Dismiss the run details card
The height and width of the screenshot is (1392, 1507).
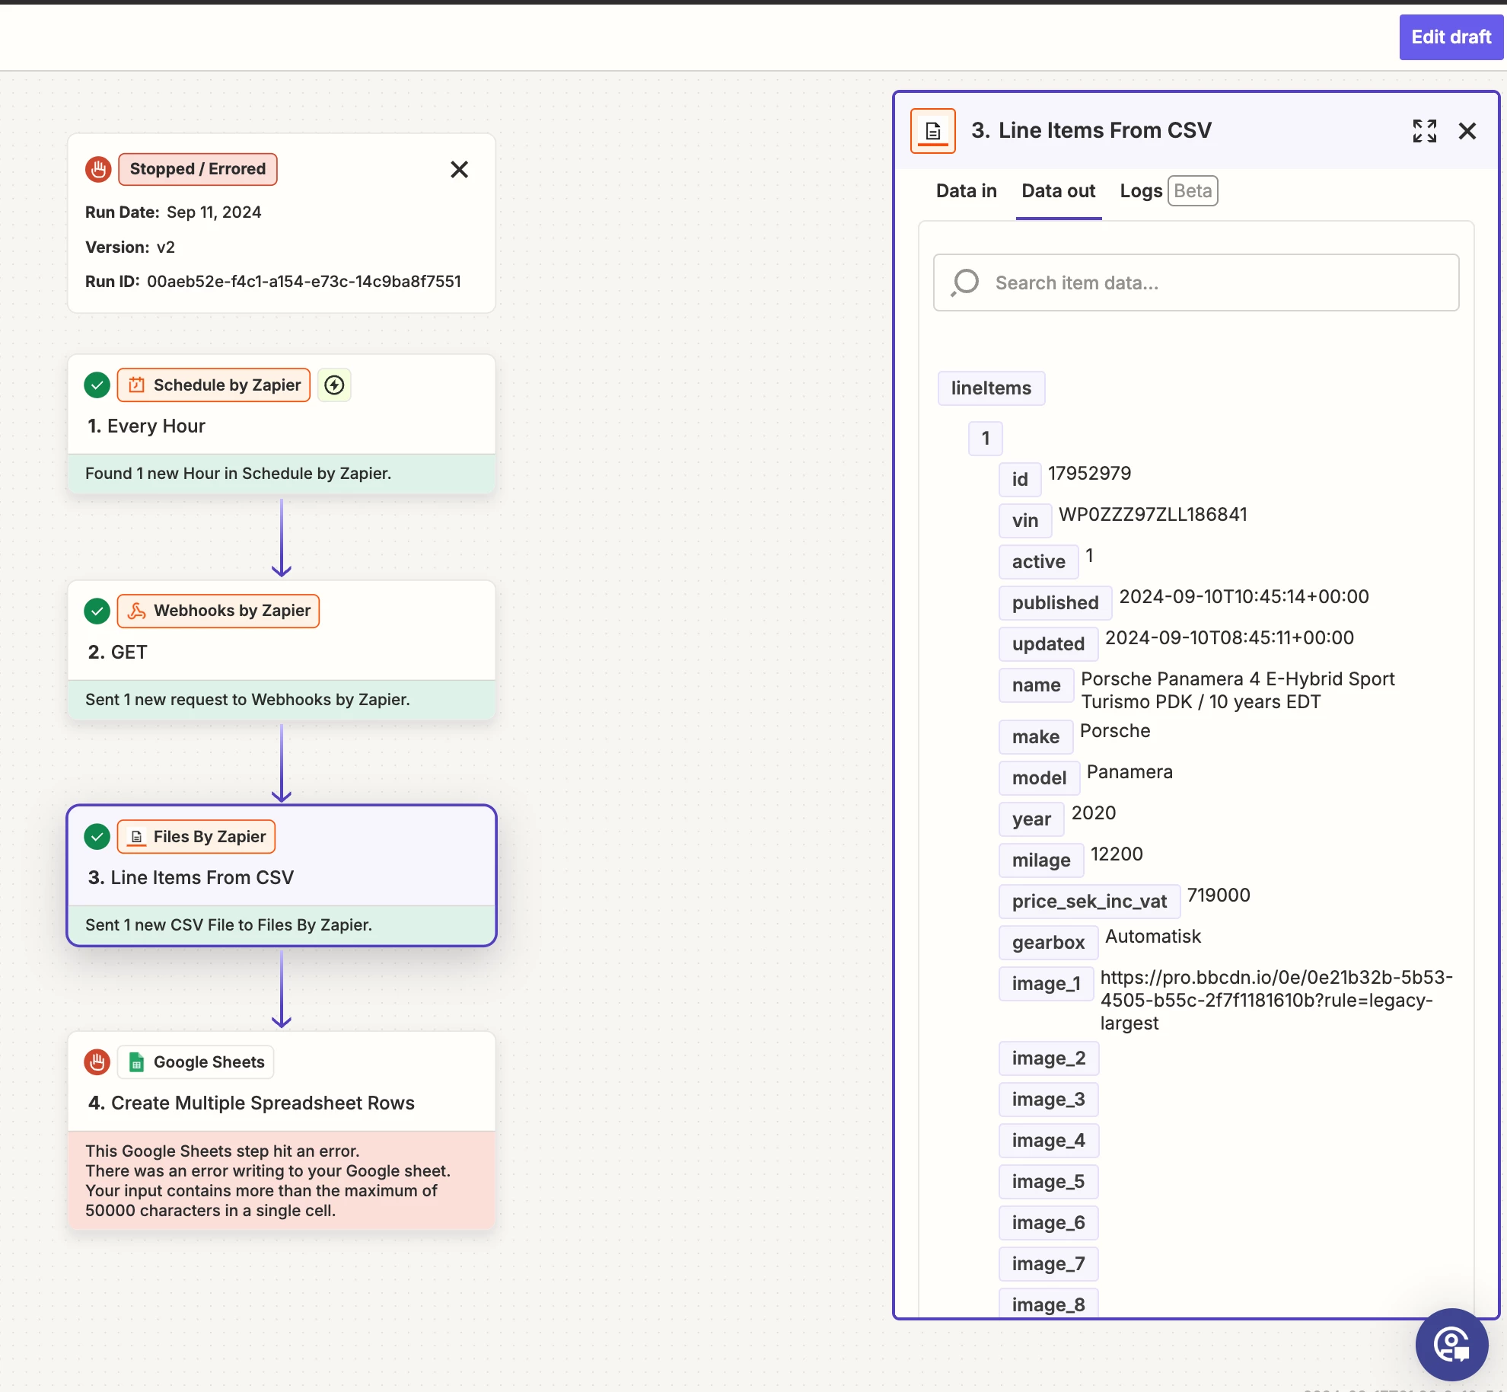coord(459,169)
